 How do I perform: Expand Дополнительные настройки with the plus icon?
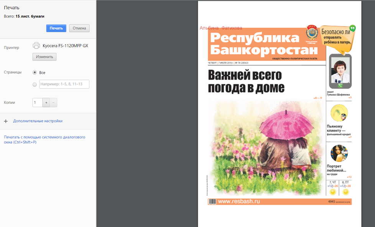[x=6, y=121]
